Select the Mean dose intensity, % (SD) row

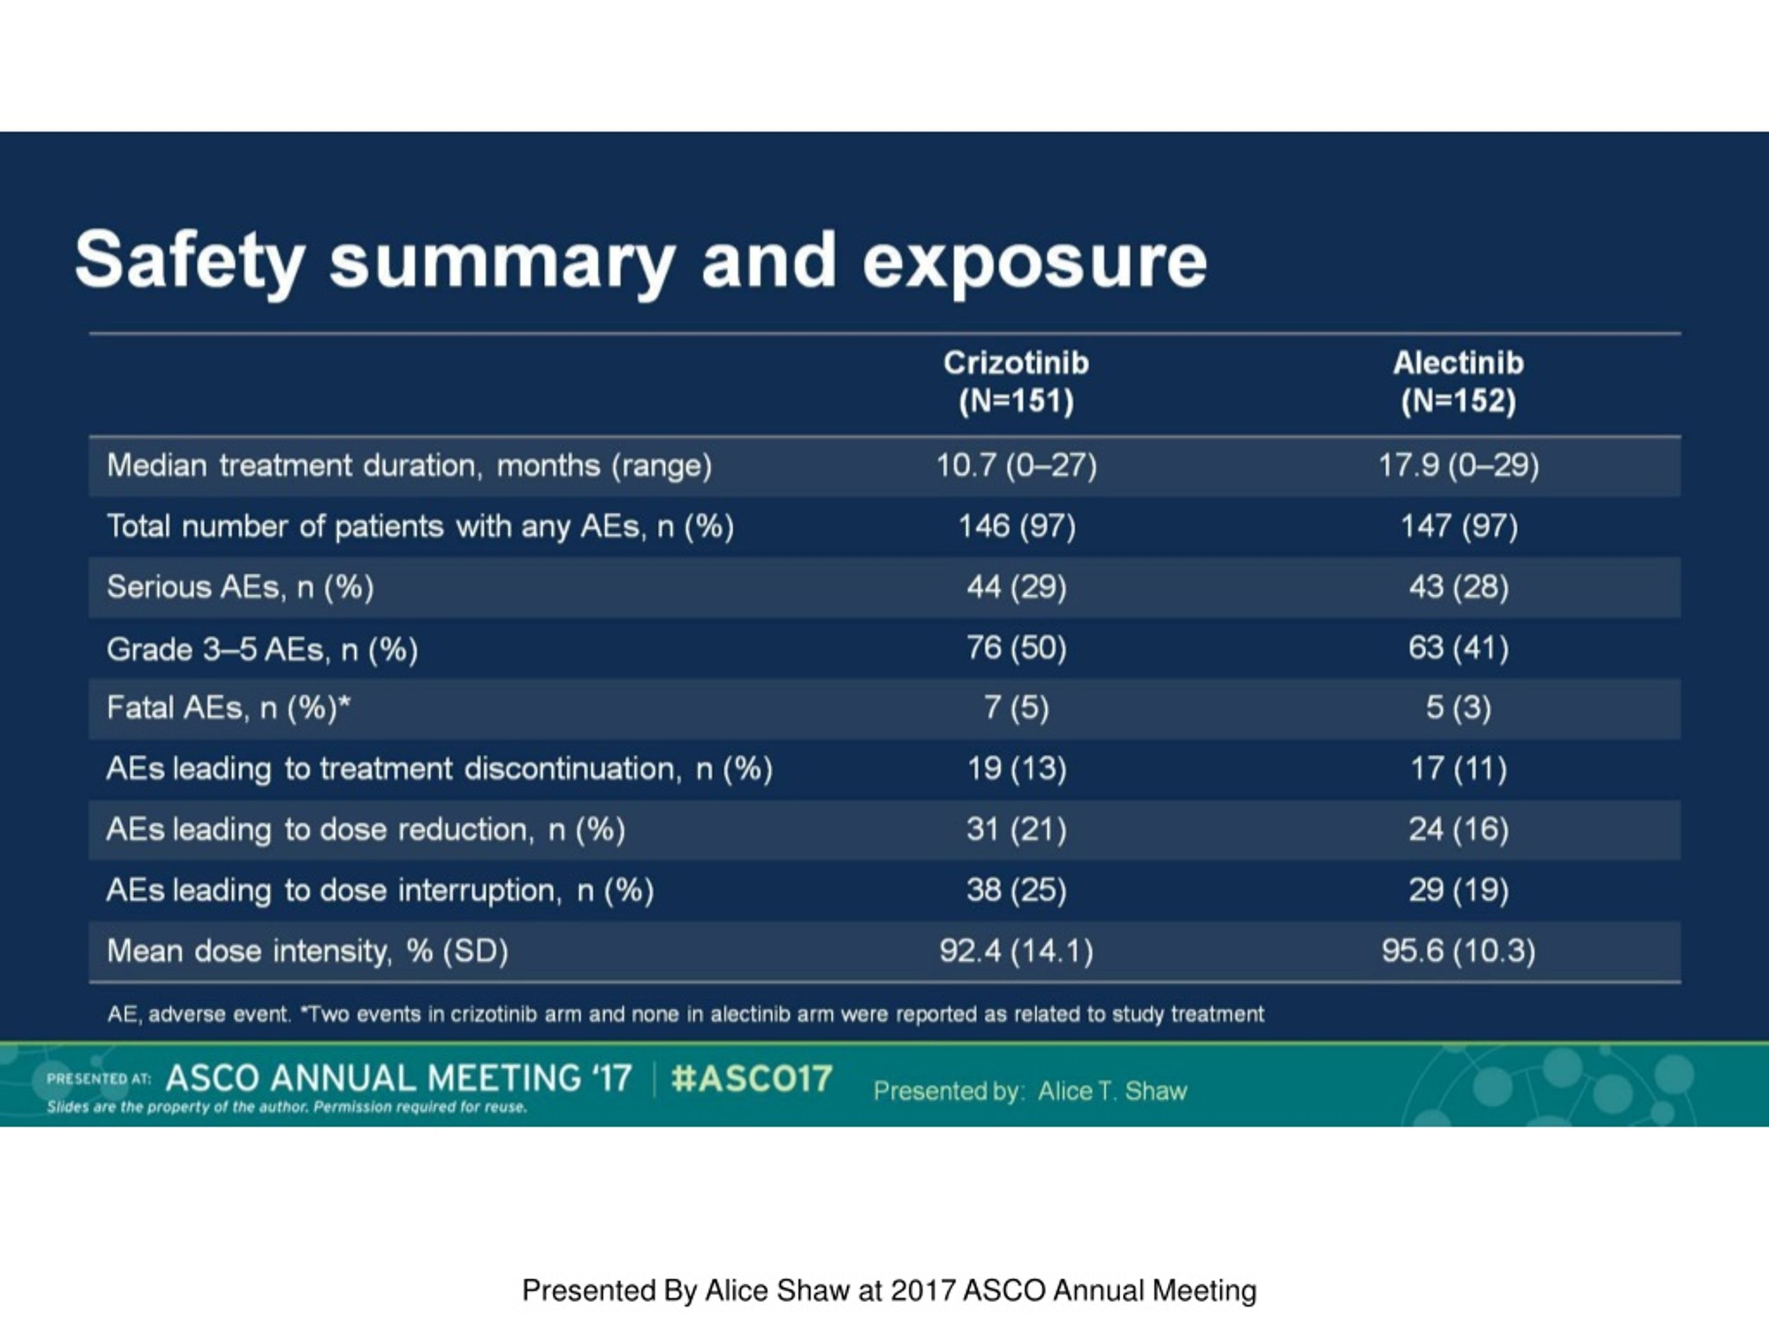coord(884,952)
